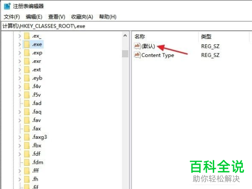Click the .fbx folder icon
This screenshot has height=189, width=252.
pyautogui.click(x=27, y=145)
